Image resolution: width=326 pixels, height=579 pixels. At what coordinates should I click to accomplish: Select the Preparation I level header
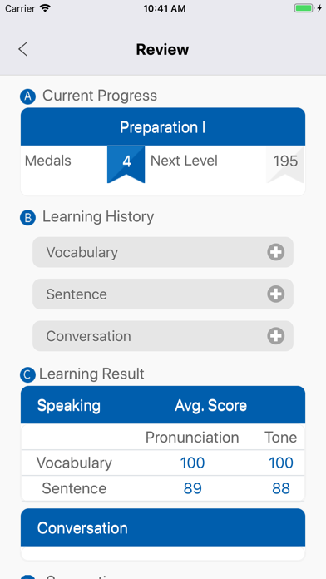(163, 126)
